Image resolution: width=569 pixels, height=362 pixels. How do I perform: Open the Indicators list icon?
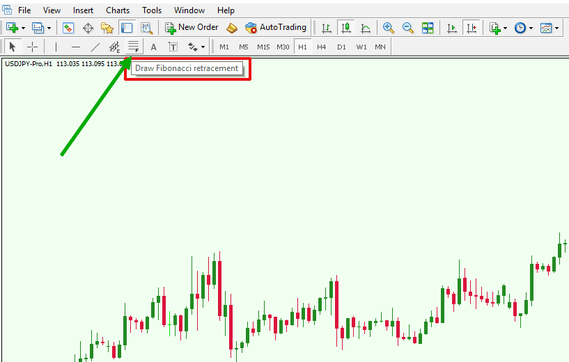(495, 28)
